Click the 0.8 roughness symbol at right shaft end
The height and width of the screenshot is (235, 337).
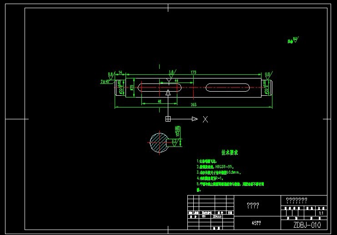(268, 75)
